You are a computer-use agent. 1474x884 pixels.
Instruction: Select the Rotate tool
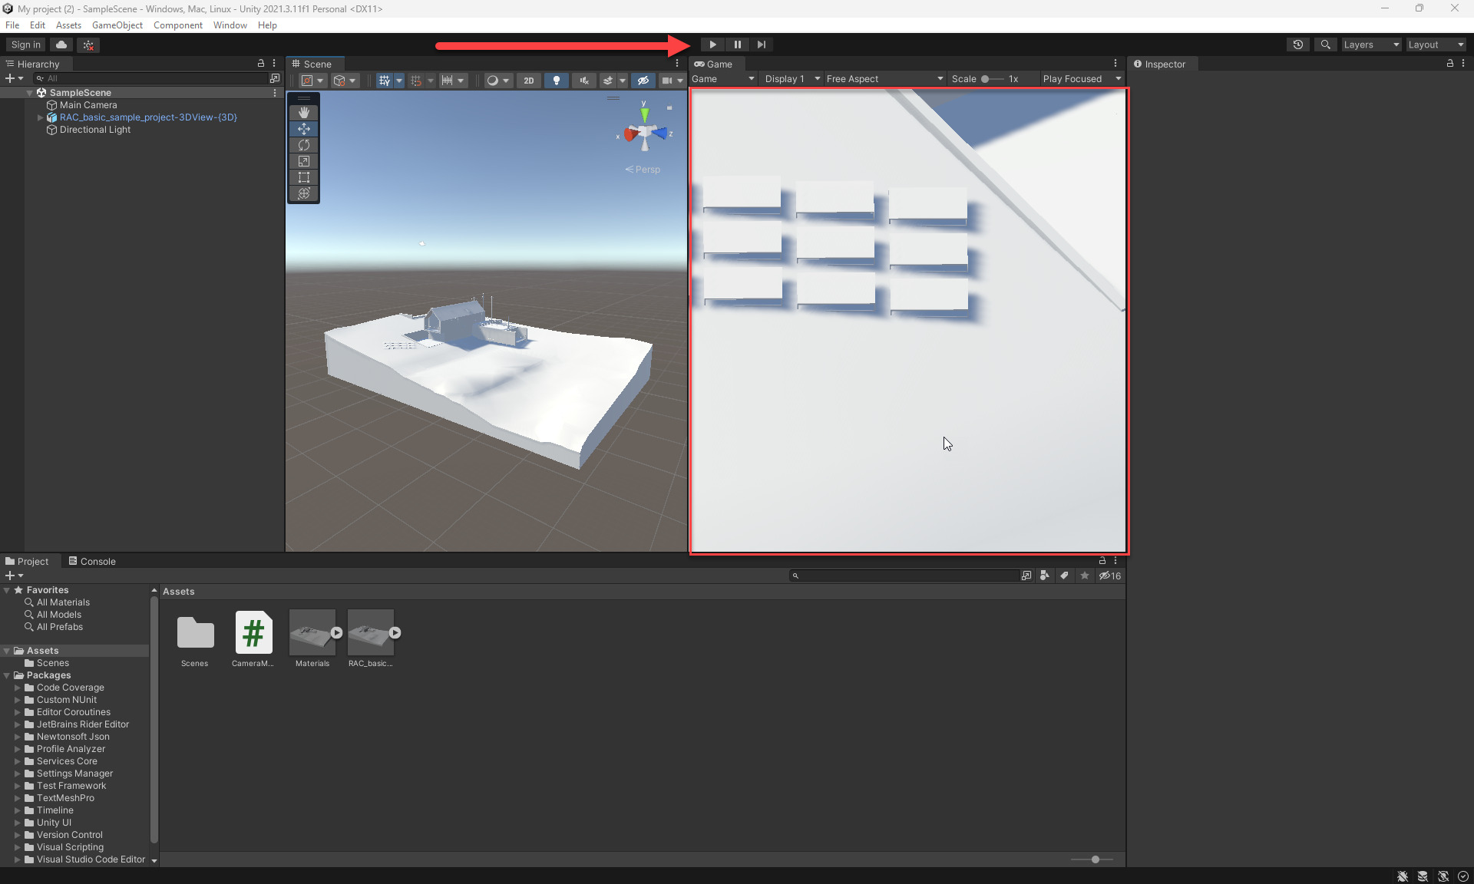click(x=303, y=145)
